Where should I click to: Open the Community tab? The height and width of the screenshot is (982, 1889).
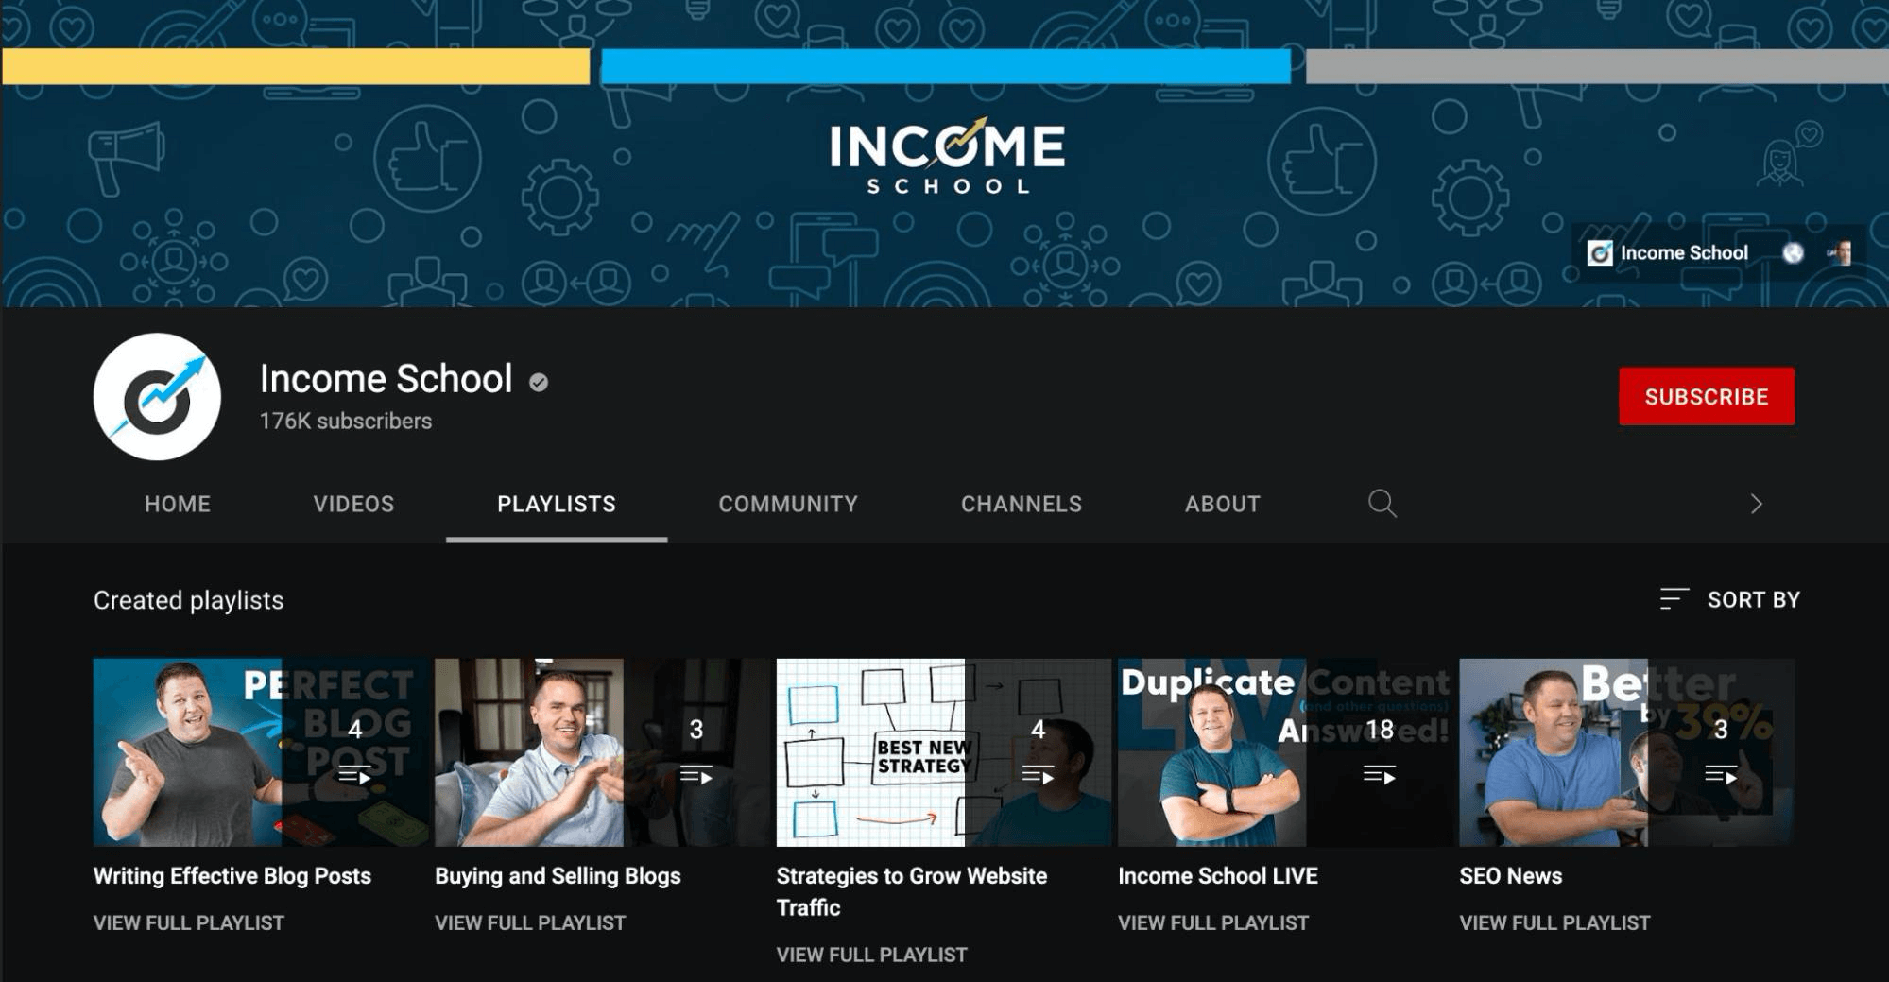[x=788, y=504]
